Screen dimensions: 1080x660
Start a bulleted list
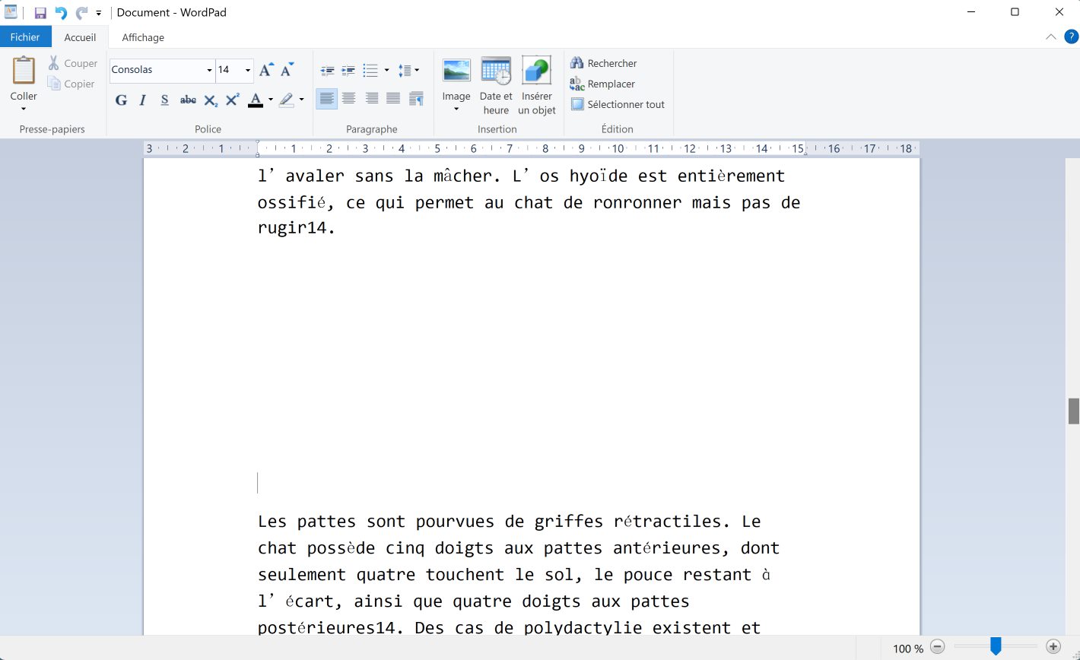370,71
